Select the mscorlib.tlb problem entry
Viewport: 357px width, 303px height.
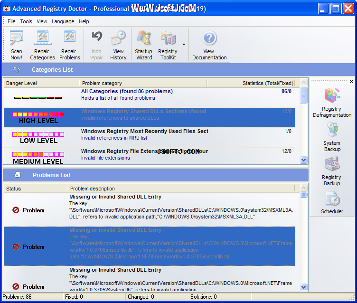coord(150,246)
